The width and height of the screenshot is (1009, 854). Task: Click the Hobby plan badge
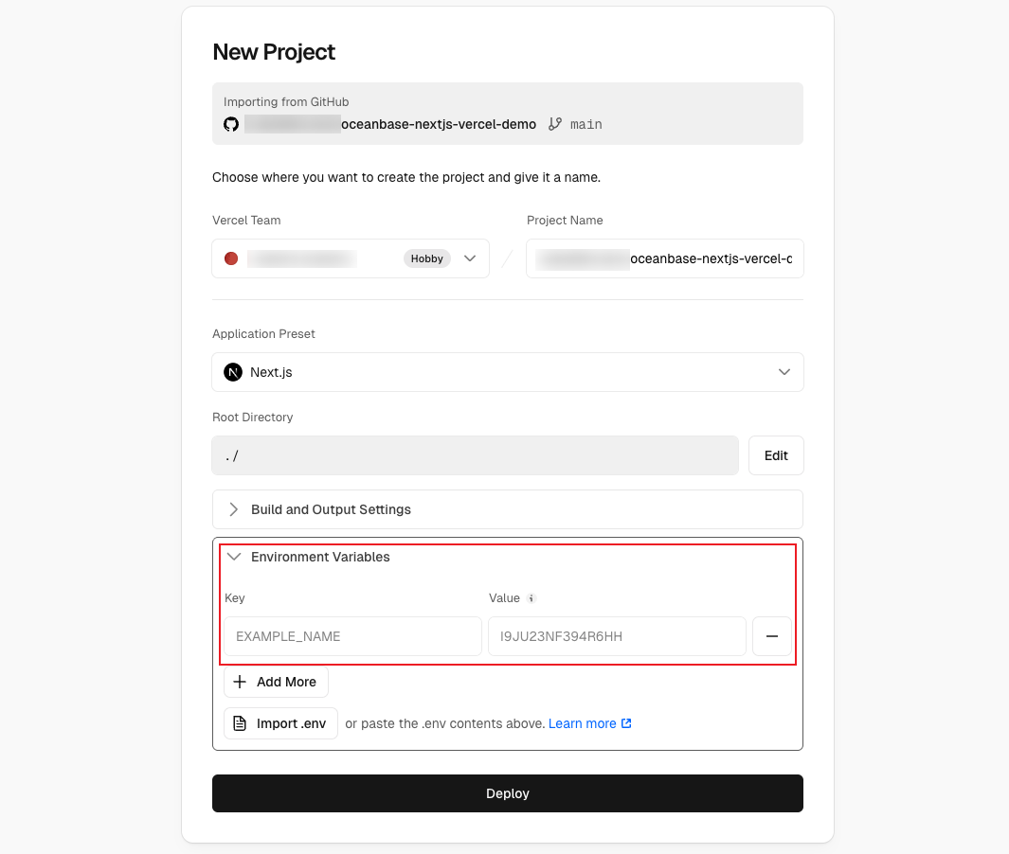tap(427, 258)
